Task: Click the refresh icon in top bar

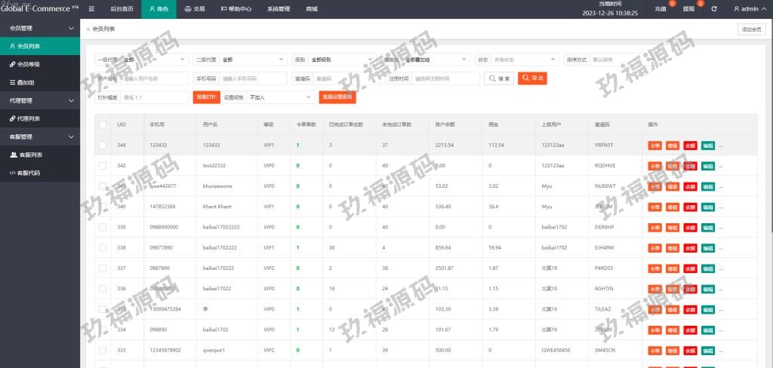Action: coord(713,9)
